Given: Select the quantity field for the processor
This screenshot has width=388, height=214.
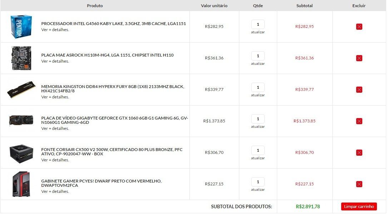Looking at the screenshot, I should [x=258, y=24].
